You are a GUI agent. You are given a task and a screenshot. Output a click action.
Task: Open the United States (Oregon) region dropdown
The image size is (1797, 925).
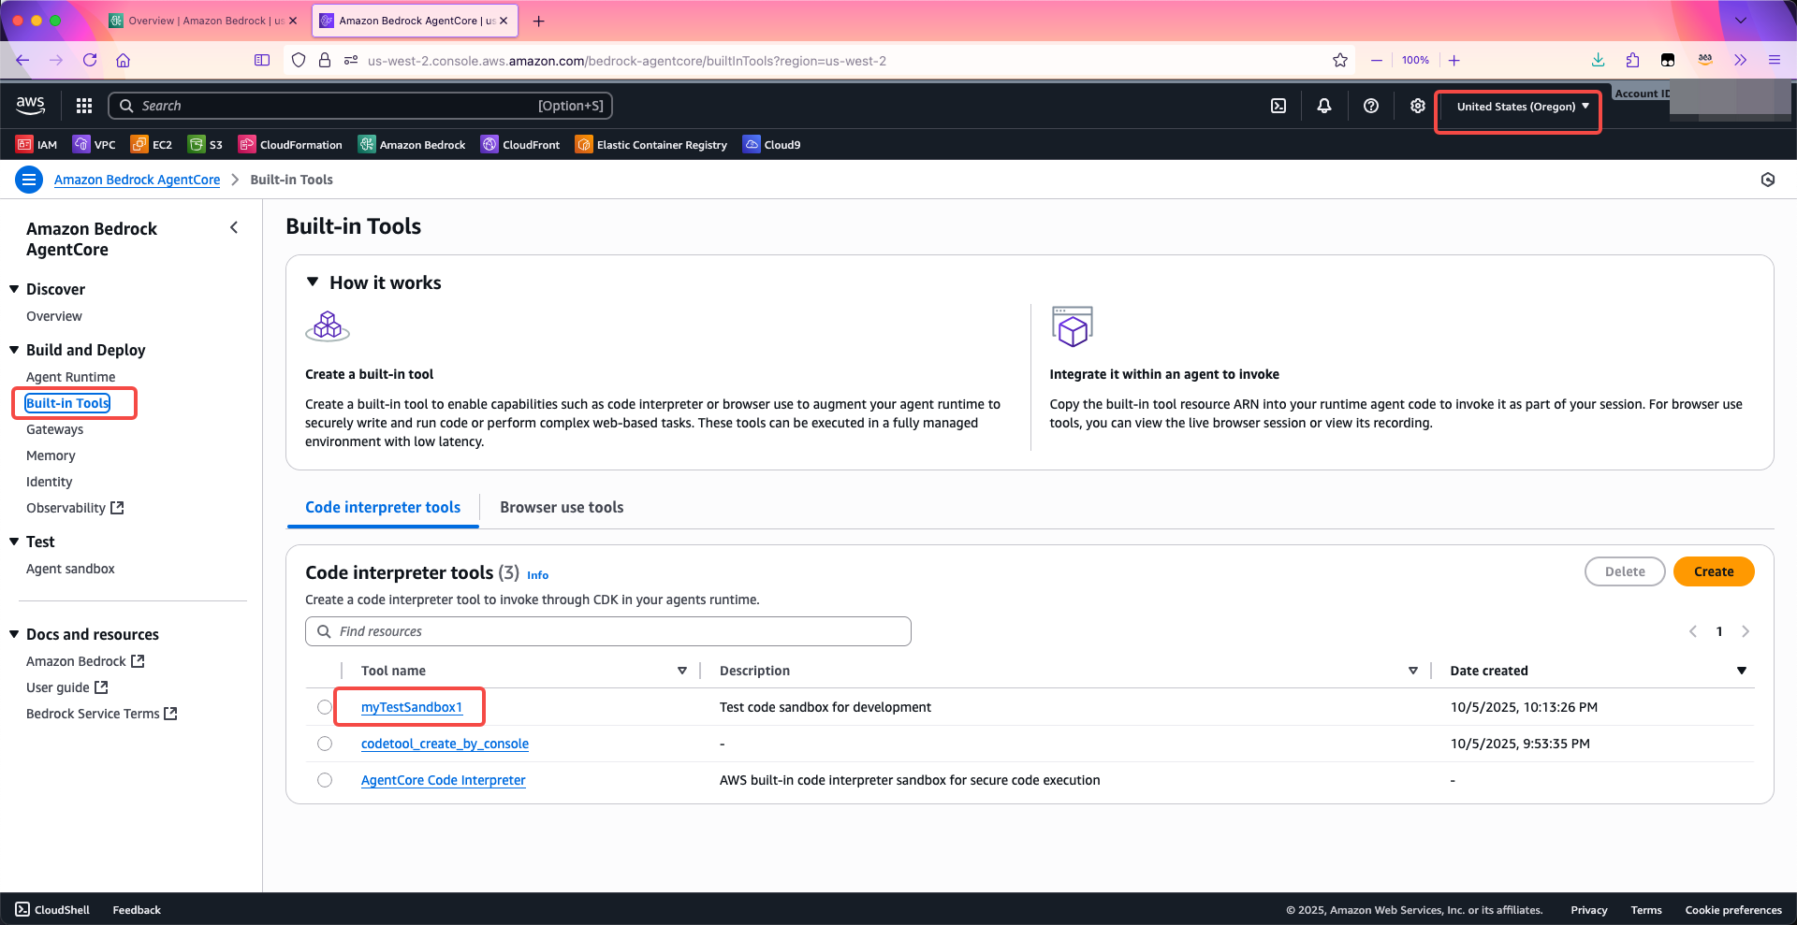pos(1522,107)
